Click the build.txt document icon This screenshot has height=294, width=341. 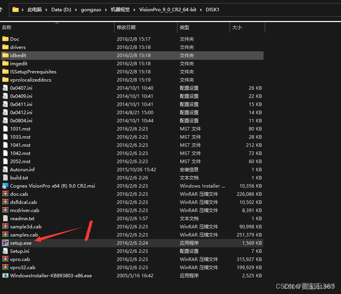tap(5, 178)
